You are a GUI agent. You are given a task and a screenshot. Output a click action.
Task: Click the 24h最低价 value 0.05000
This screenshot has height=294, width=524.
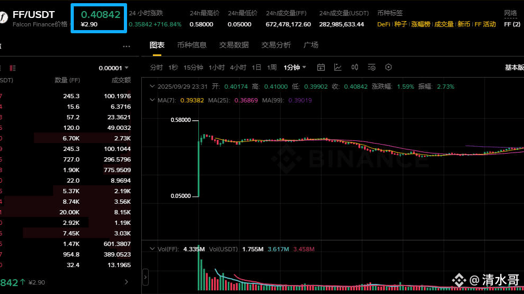click(x=239, y=24)
